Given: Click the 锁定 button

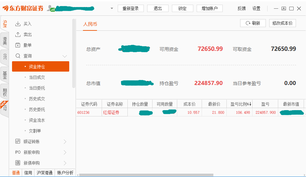Looking at the screenshot, I should coord(183,8).
